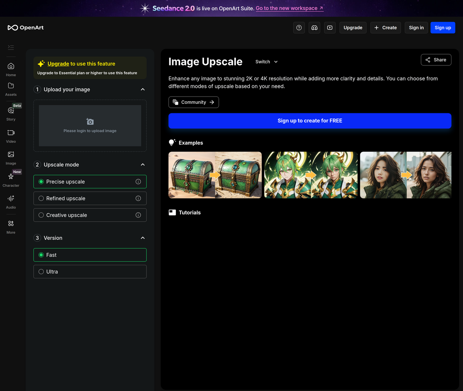Click Sign up to create for FREE
This screenshot has width=463, height=391.
coord(310,121)
